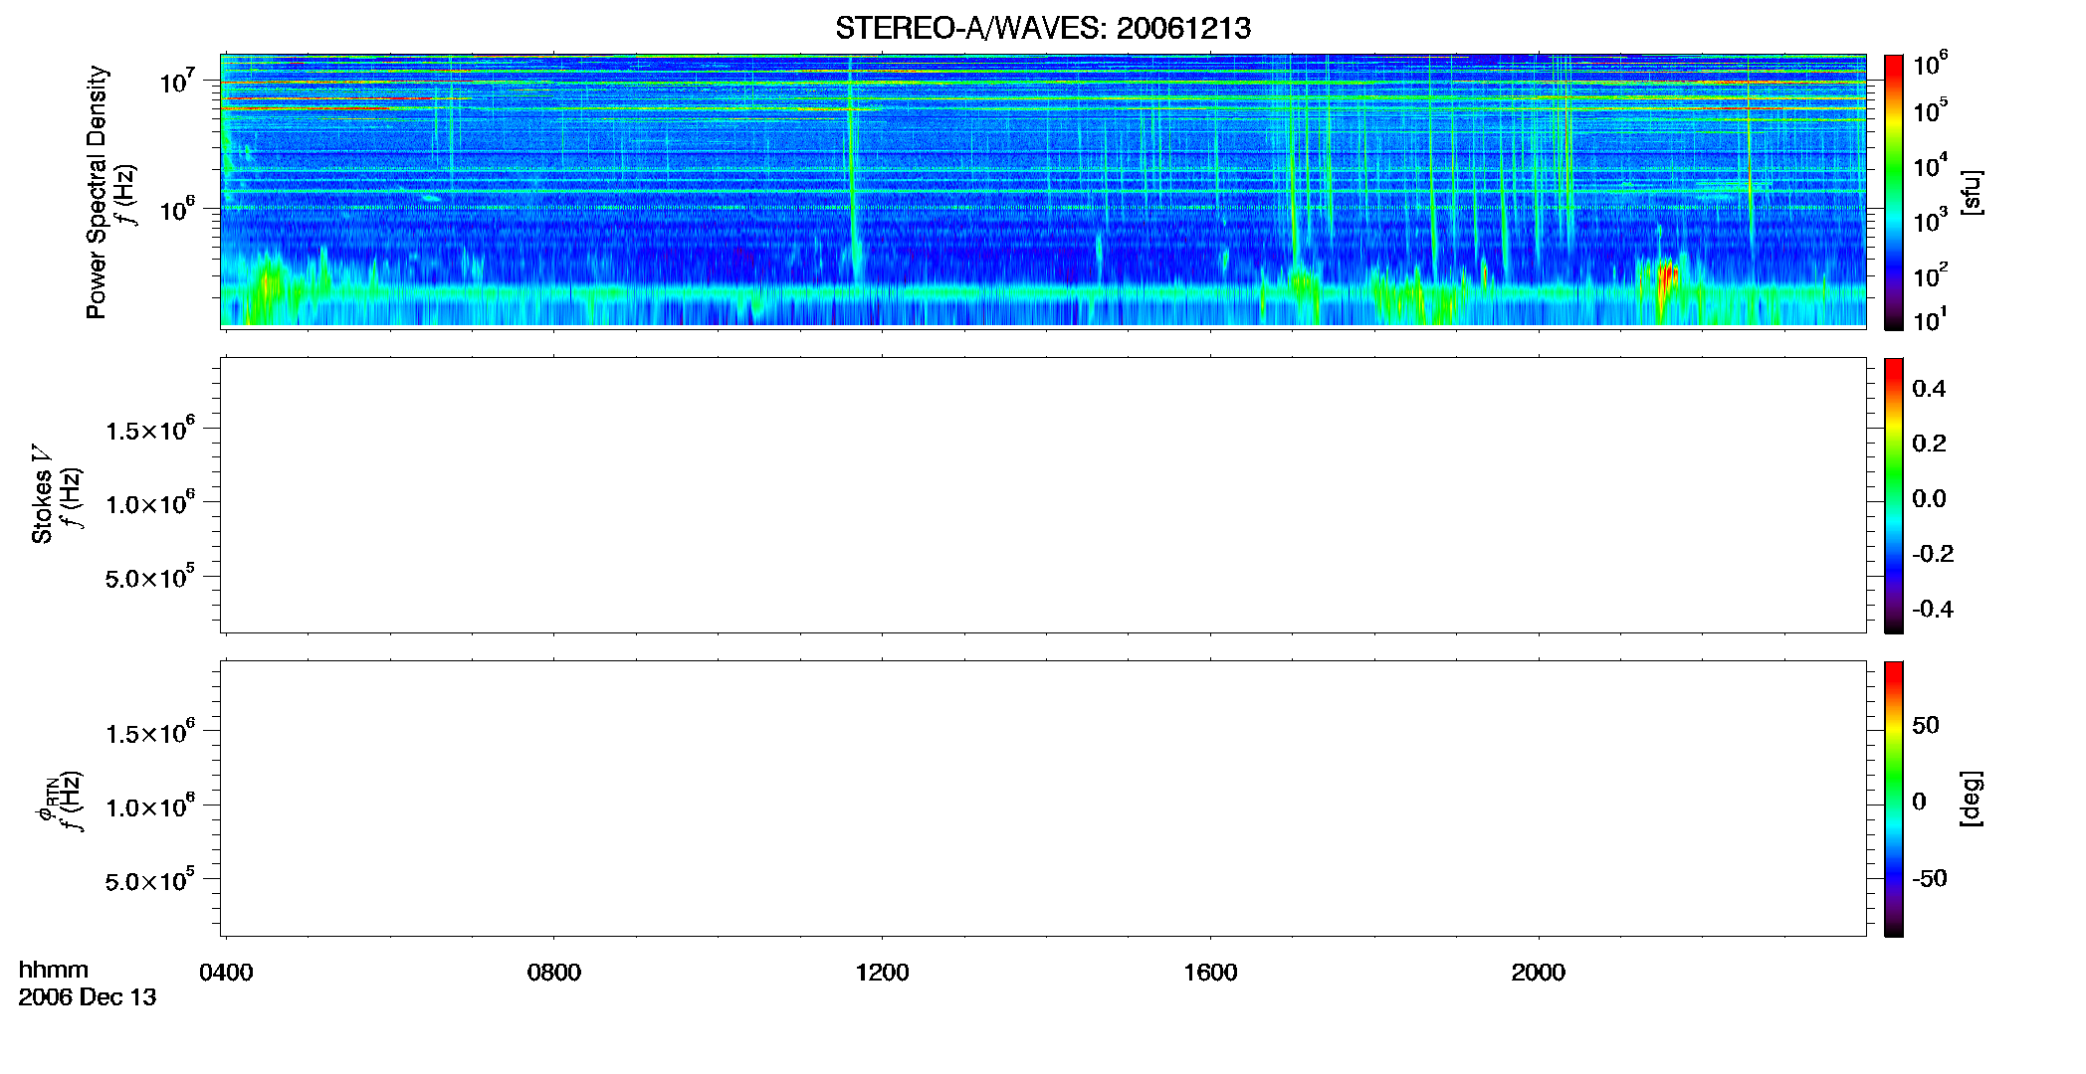Click the STEREO-A/WAVES: 20061213 plot title
This screenshot has height=1074, width=2086.
click(x=1042, y=28)
